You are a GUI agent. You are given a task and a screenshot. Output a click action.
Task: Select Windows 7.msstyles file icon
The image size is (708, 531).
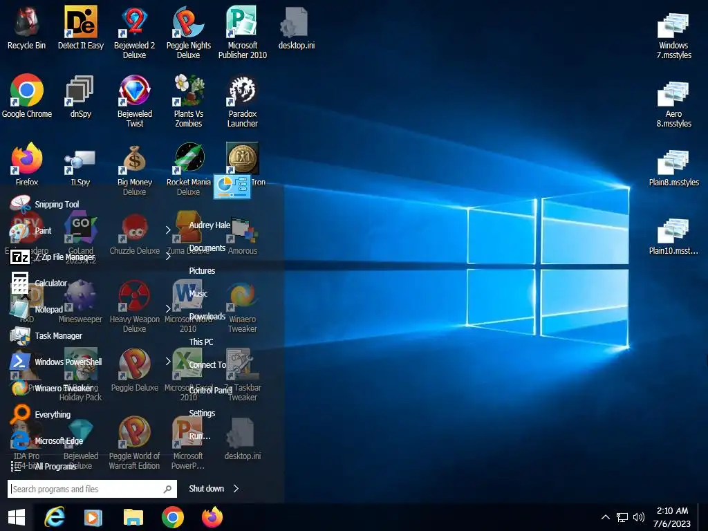673,35
